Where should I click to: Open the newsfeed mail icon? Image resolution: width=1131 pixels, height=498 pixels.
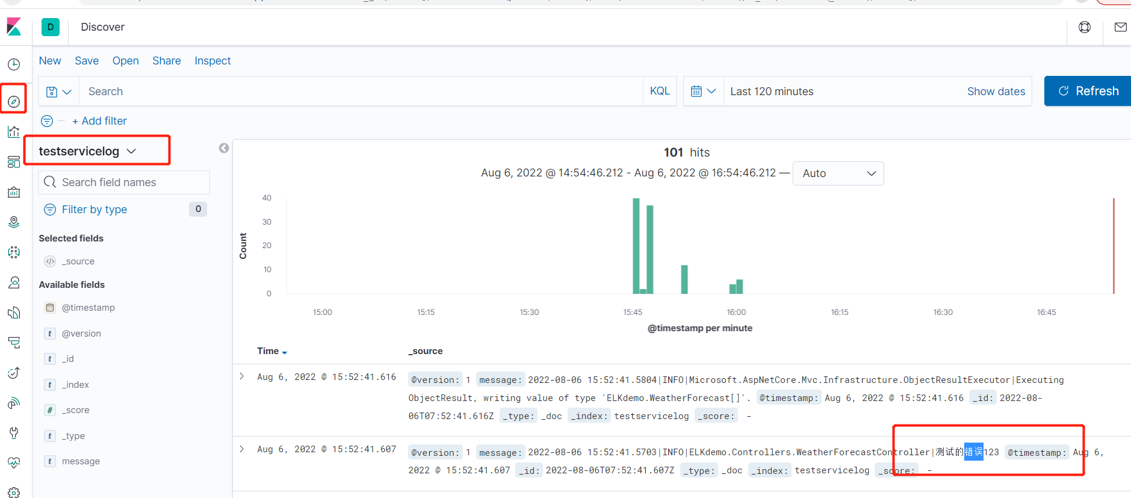(1120, 27)
